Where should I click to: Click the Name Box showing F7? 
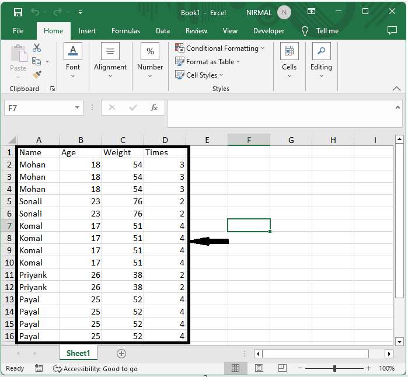[39, 108]
